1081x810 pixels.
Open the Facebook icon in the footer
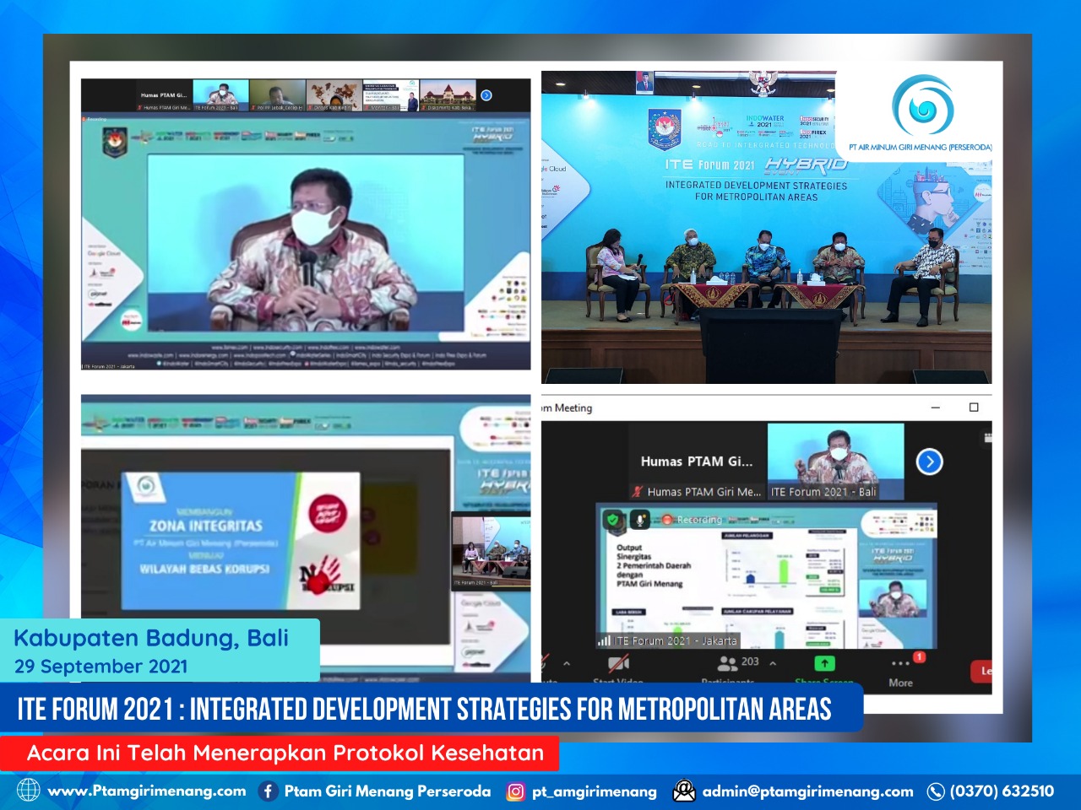269,792
